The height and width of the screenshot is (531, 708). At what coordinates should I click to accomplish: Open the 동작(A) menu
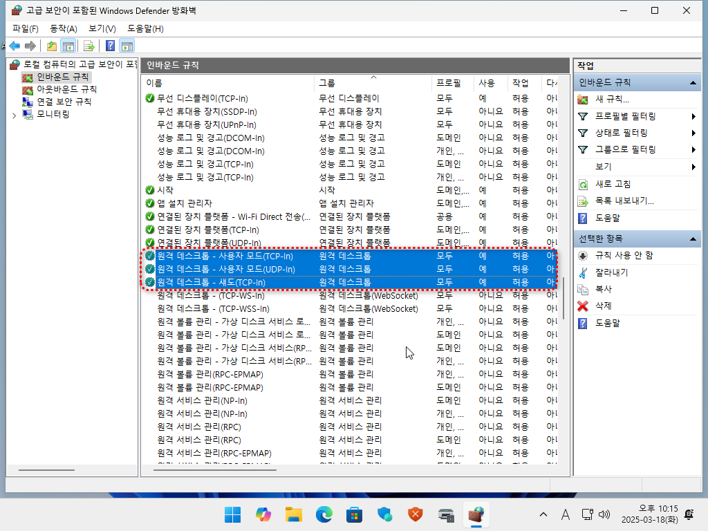63,29
